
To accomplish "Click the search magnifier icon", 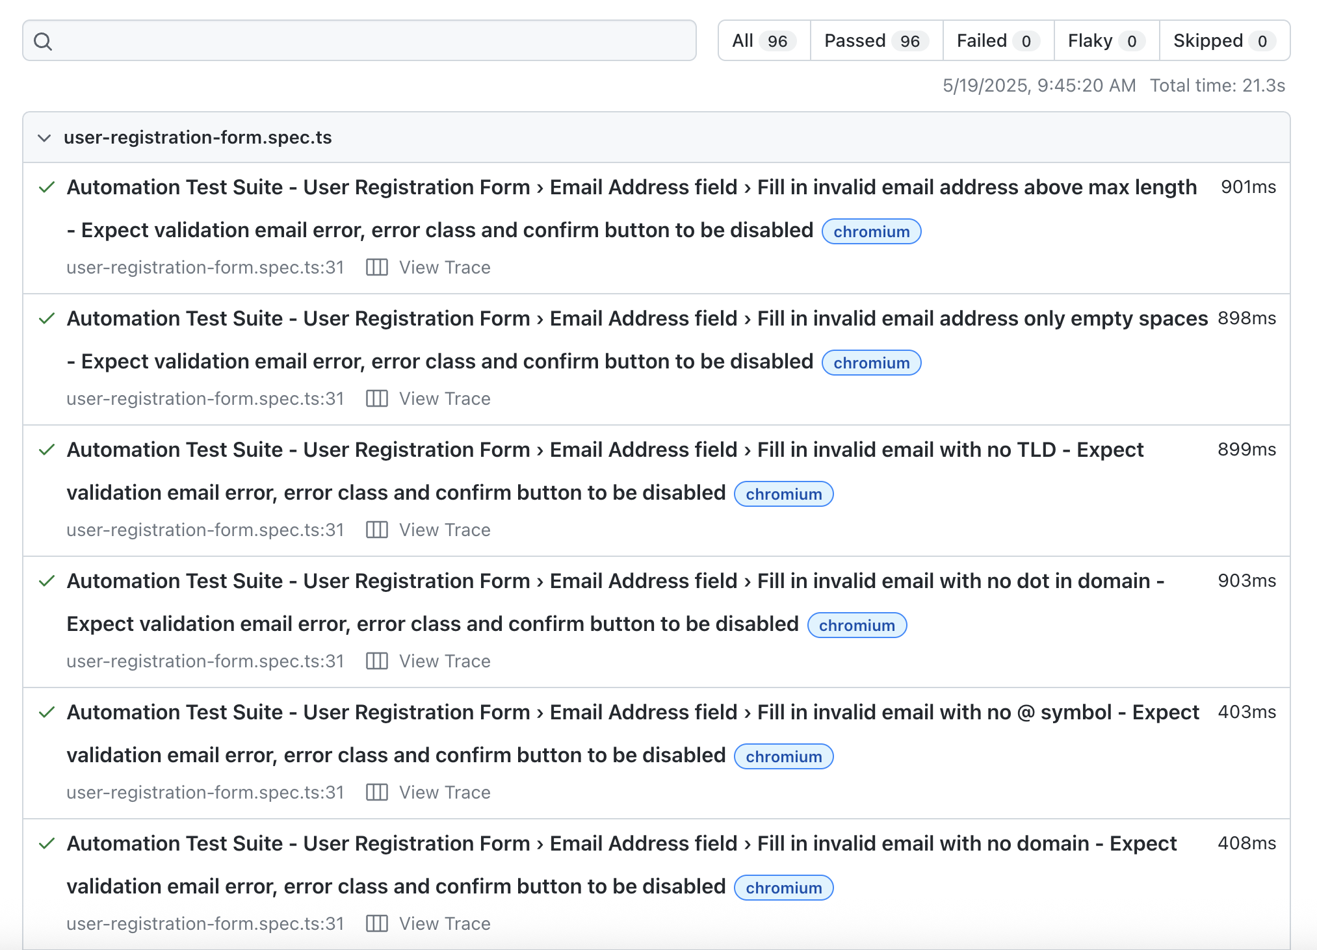I will pos(43,42).
